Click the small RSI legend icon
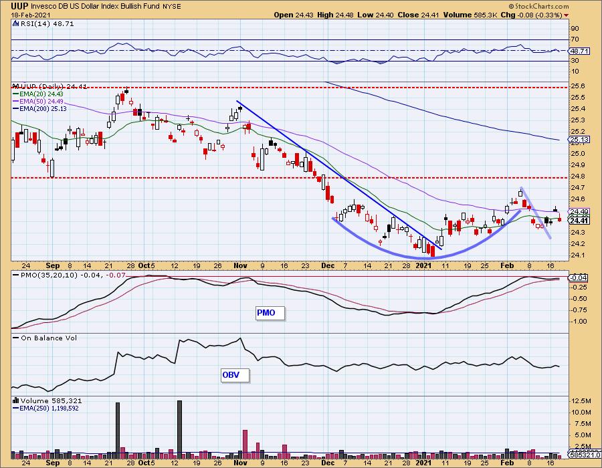Image resolution: width=602 pixels, height=468 pixels. [16, 24]
